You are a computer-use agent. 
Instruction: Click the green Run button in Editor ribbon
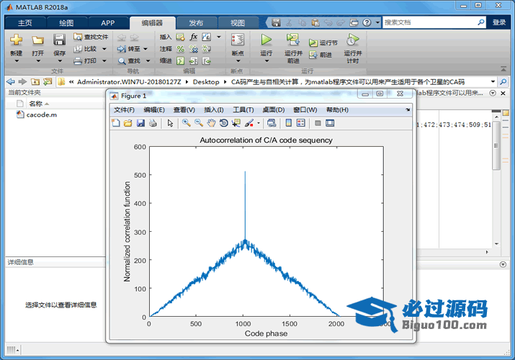pyautogui.click(x=267, y=40)
